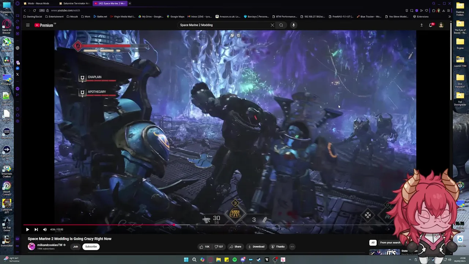Open milkandcookiesTW channel link

[x=50, y=245]
